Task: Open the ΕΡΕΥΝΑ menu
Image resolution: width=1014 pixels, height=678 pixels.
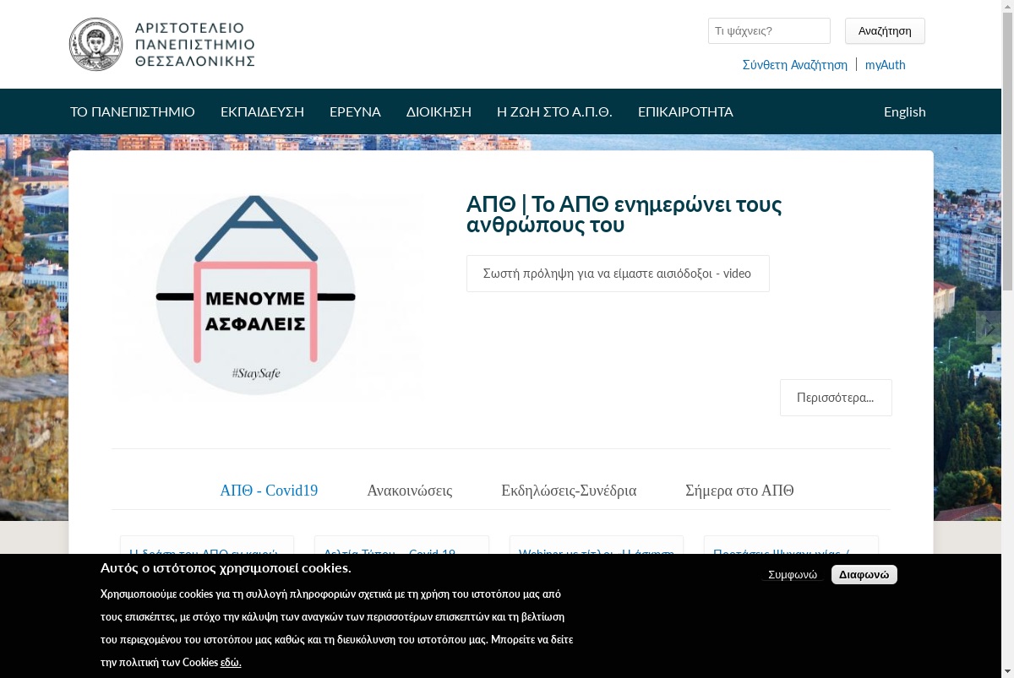Action: click(x=355, y=111)
